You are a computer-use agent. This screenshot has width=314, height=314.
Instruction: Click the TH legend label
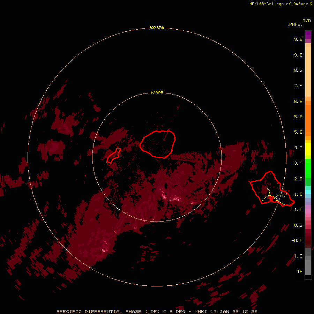300,272
